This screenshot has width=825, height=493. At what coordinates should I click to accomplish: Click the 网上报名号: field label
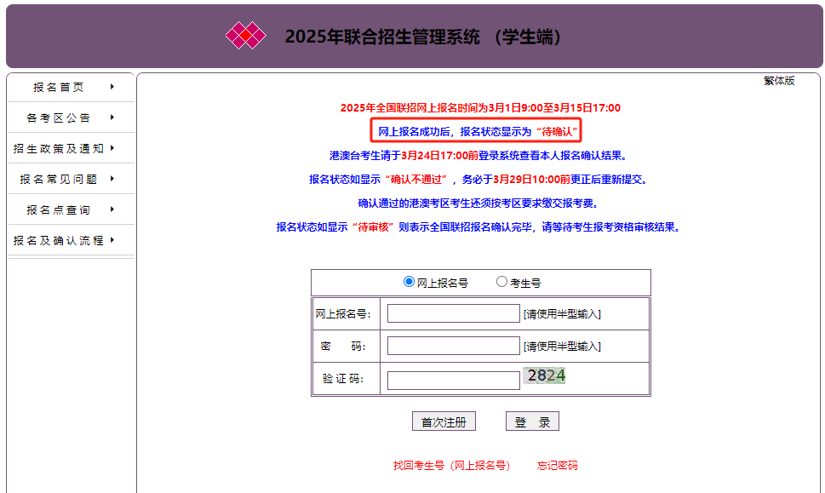343,314
